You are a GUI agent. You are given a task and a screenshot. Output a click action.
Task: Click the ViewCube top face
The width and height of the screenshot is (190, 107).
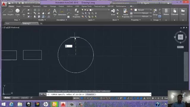180,37
